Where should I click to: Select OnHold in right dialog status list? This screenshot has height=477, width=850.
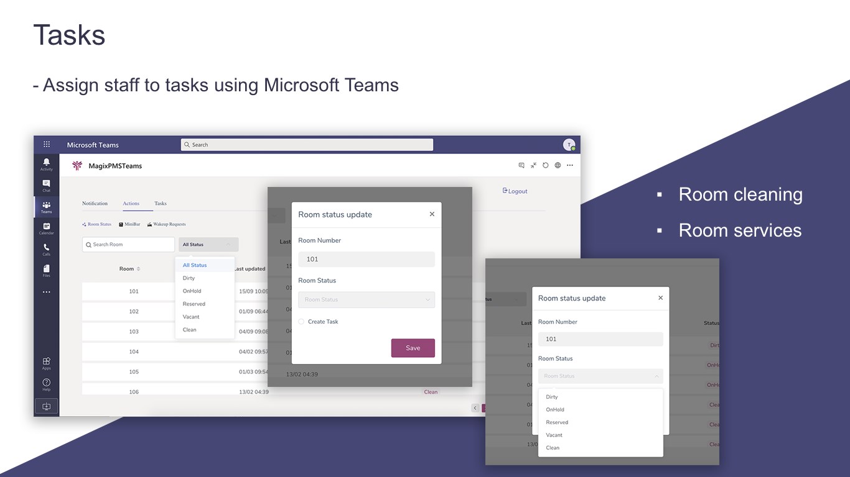point(600,409)
